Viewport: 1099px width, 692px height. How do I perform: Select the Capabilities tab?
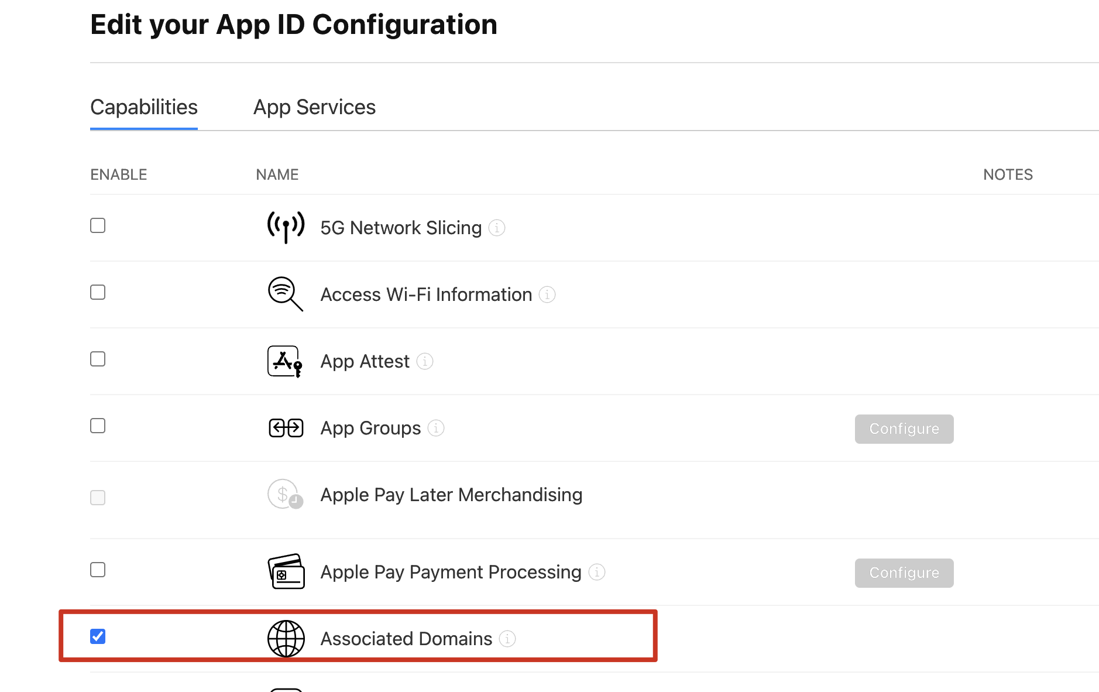click(x=144, y=107)
